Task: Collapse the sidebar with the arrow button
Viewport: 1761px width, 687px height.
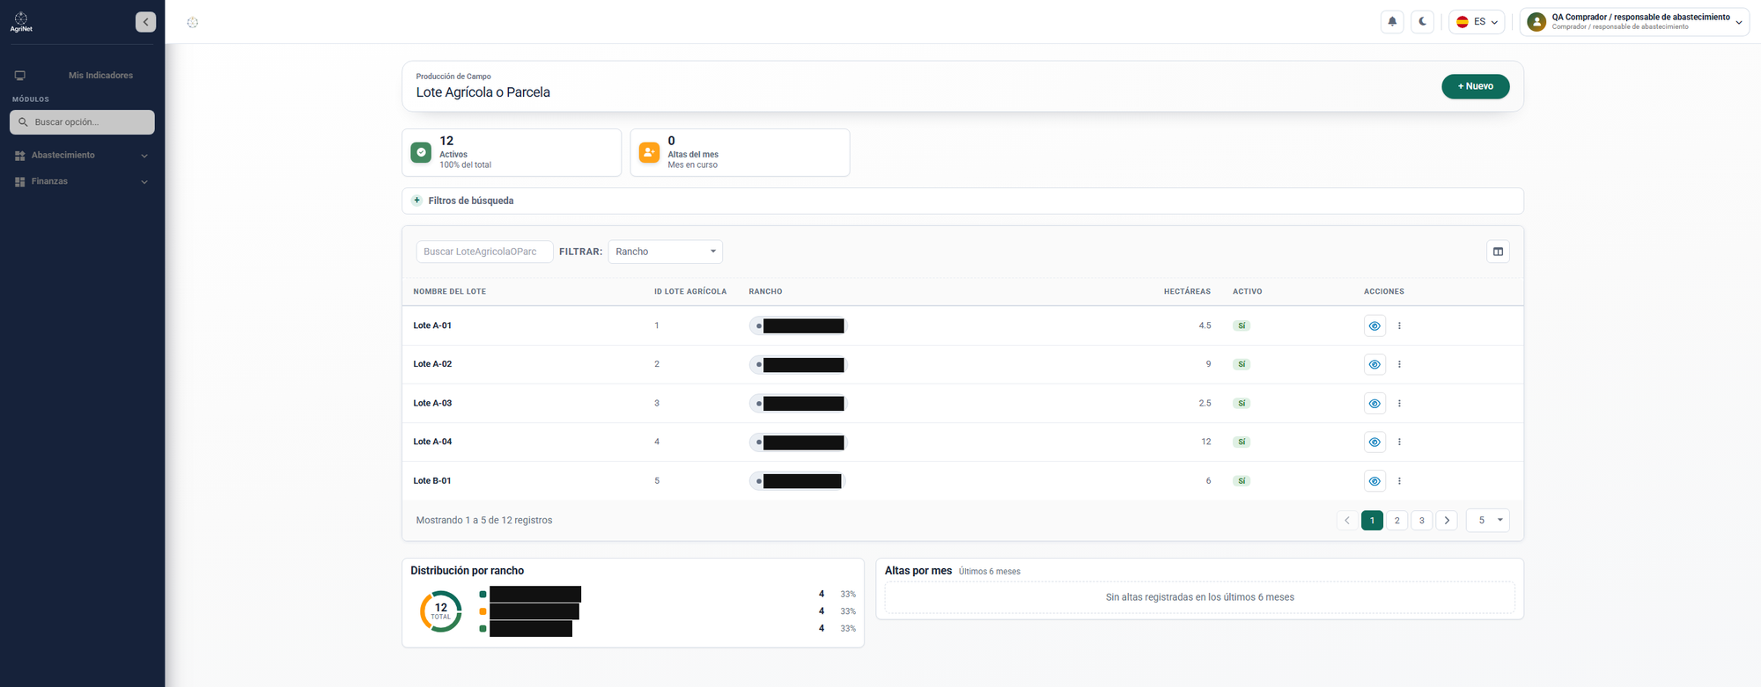Action: tap(145, 22)
